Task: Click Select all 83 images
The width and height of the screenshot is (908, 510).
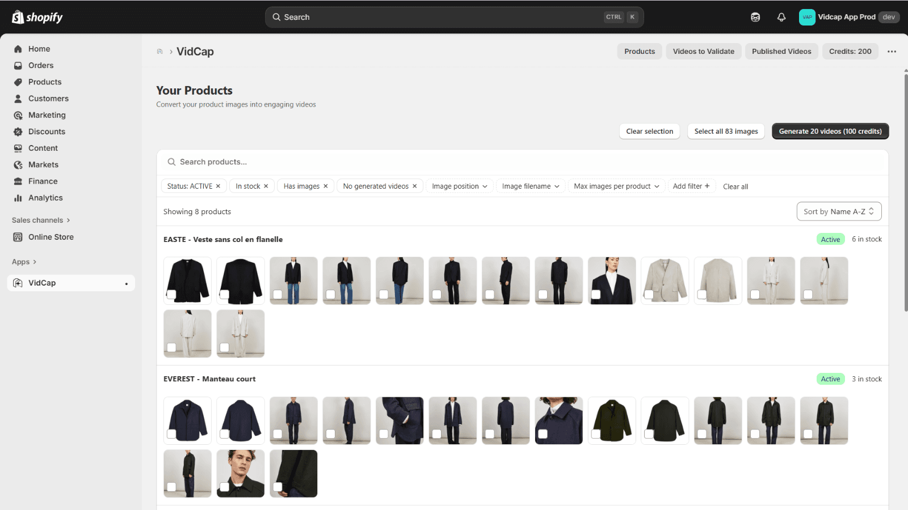Action: click(726, 131)
